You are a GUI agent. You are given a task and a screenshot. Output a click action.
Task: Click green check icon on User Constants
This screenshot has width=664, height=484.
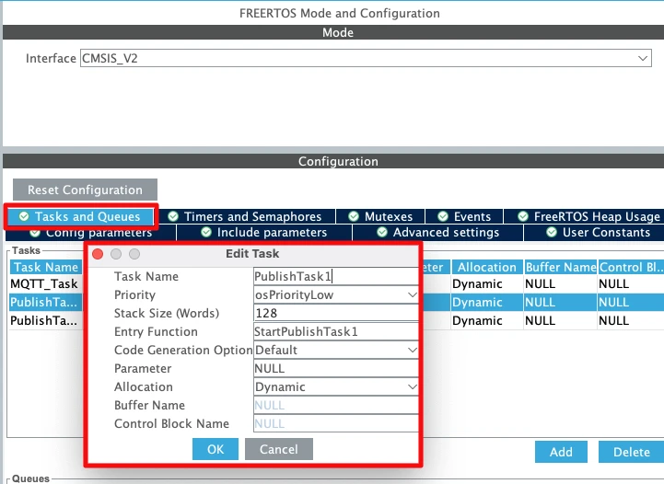(552, 232)
